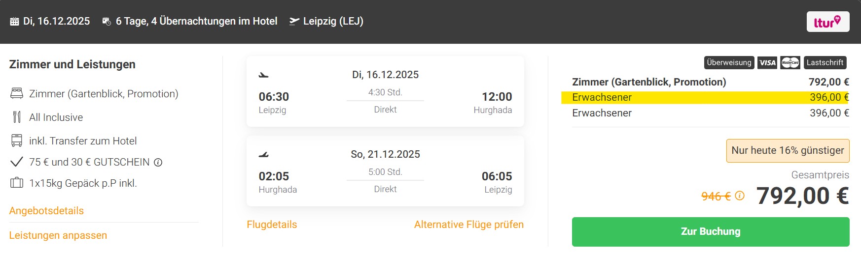This screenshot has width=861, height=254.
Task: Open the info icon next to GUTSCHEIN
Action: click(x=158, y=163)
